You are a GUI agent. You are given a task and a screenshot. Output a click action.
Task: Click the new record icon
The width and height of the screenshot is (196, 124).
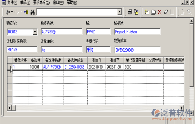147,12
